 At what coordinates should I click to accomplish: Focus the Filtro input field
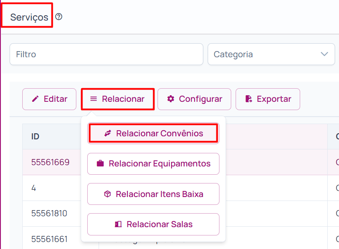[106, 54]
